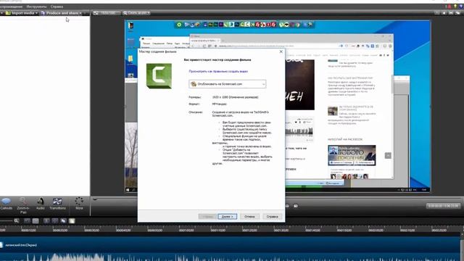464x261 pixels.
Task: Click the audio waveform track on the timeline
Action: (x=231, y=256)
